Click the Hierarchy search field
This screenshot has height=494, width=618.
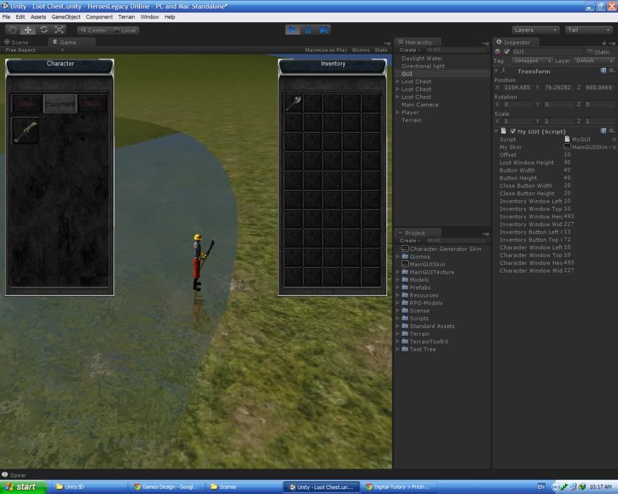click(456, 50)
